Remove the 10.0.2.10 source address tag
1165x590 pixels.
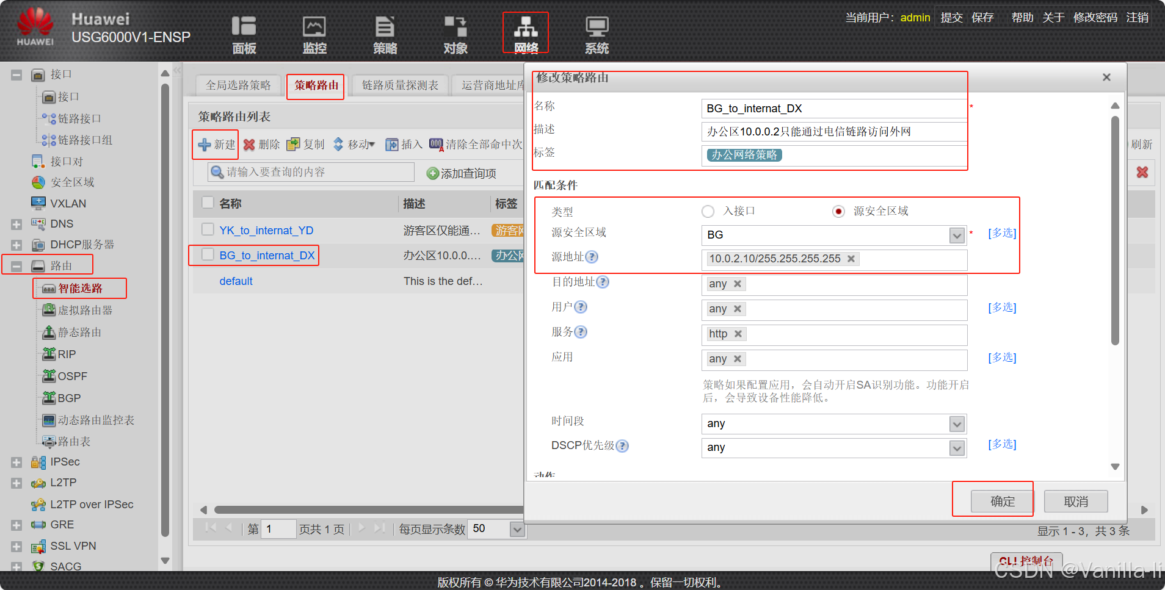pyautogui.click(x=851, y=259)
